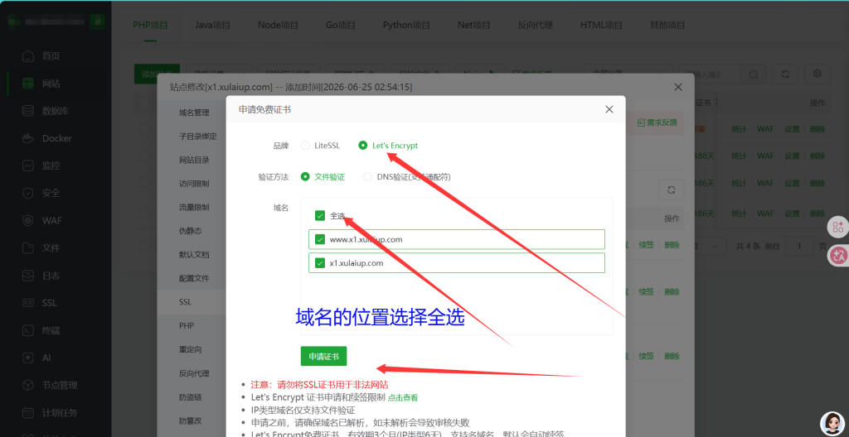
Task: Toggle the 全选 select-all checkbox
Action: coord(320,216)
